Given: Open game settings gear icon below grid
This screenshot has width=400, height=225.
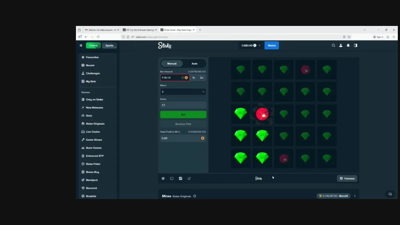Looking at the screenshot, I should pyautogui.click(x=163, y=178).
